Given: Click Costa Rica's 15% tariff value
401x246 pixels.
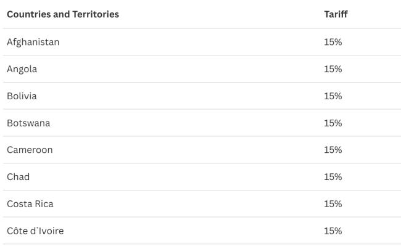Looking at the screenshot, I should tap(333, 204).
